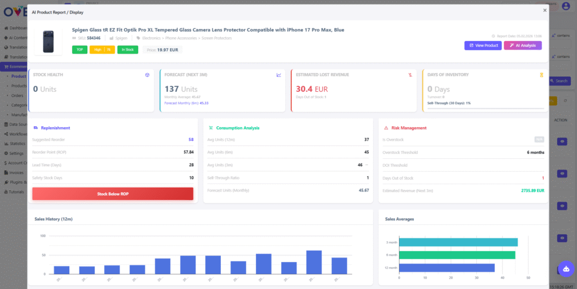Close the AI Product Report dialog
Viewport: 577px width, 289px height.
(x=544, y=10)
